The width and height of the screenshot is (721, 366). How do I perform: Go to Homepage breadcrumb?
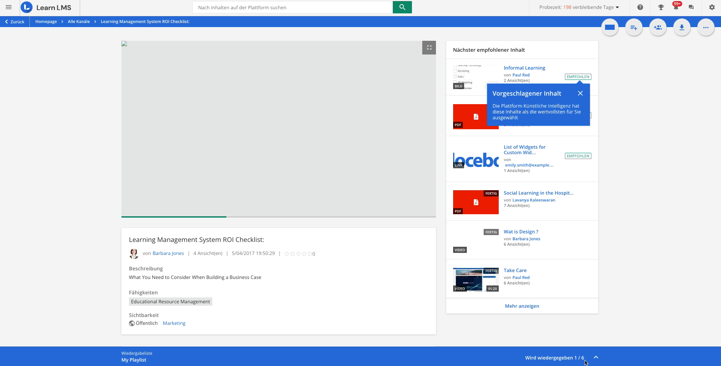coord(46,22)
